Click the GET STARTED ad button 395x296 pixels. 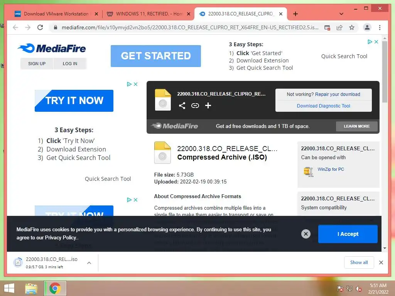[156, 56]
